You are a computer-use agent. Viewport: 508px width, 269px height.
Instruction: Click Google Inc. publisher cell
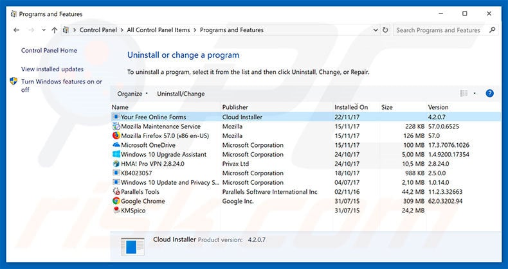[238, 201]
